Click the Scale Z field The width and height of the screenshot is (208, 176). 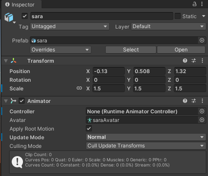coord(190,88)
